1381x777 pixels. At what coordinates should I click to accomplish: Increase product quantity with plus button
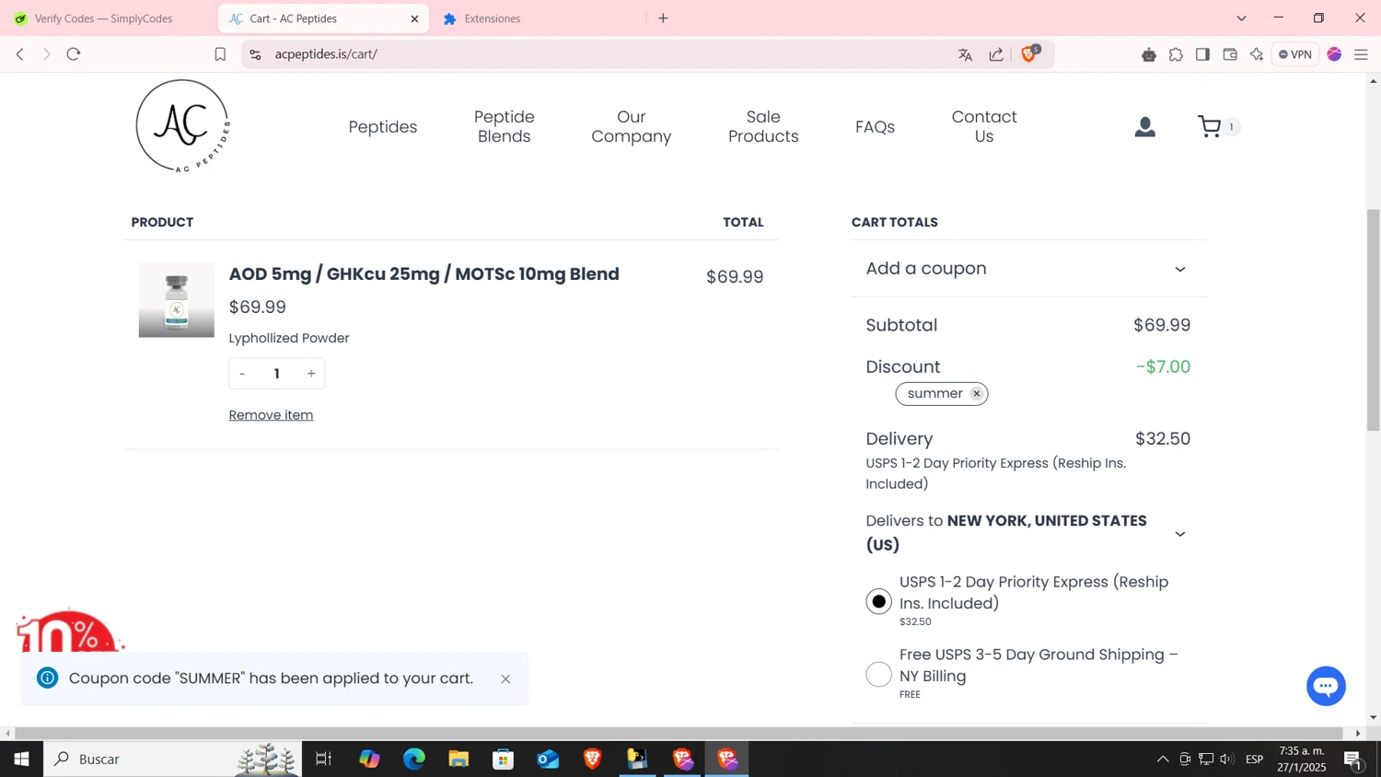pyautogui.click(x=311, y=374)
